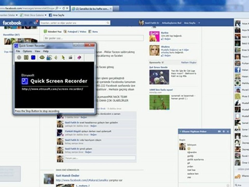The height and width of the screenshot is (187, 249).
Task: Click the video call icon in chat header
Action: tap(219, 131)
